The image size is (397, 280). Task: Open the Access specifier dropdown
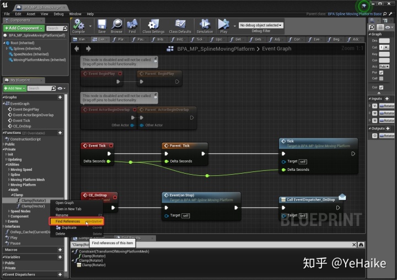pyautogui.click(x=384, y=67)
